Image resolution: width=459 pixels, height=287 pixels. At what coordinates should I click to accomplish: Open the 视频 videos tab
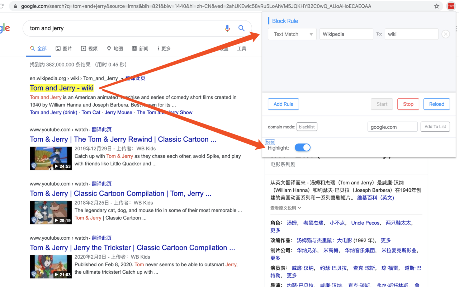[x=89, y=48]
